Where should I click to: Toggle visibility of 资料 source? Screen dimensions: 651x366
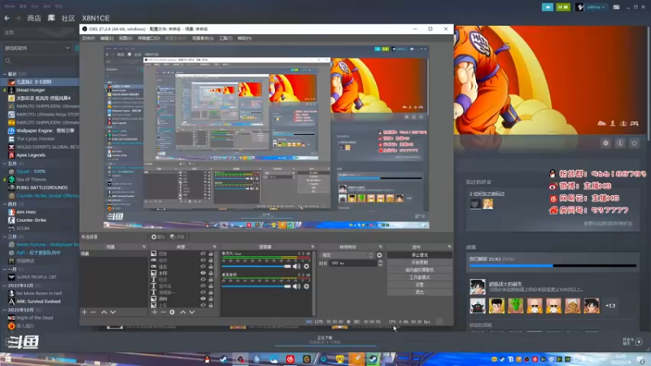[x=203, y=298]
